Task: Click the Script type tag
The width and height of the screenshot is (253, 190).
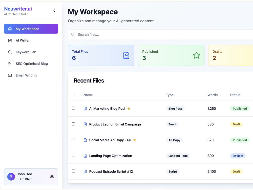Action: point(173,172)
